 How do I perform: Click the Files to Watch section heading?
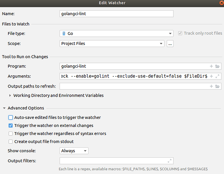[x=16, y=24]
